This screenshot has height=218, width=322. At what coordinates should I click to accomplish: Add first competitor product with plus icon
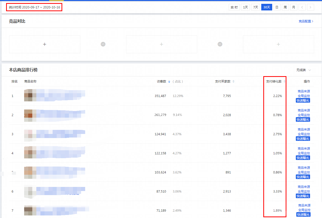coord(45,44)
